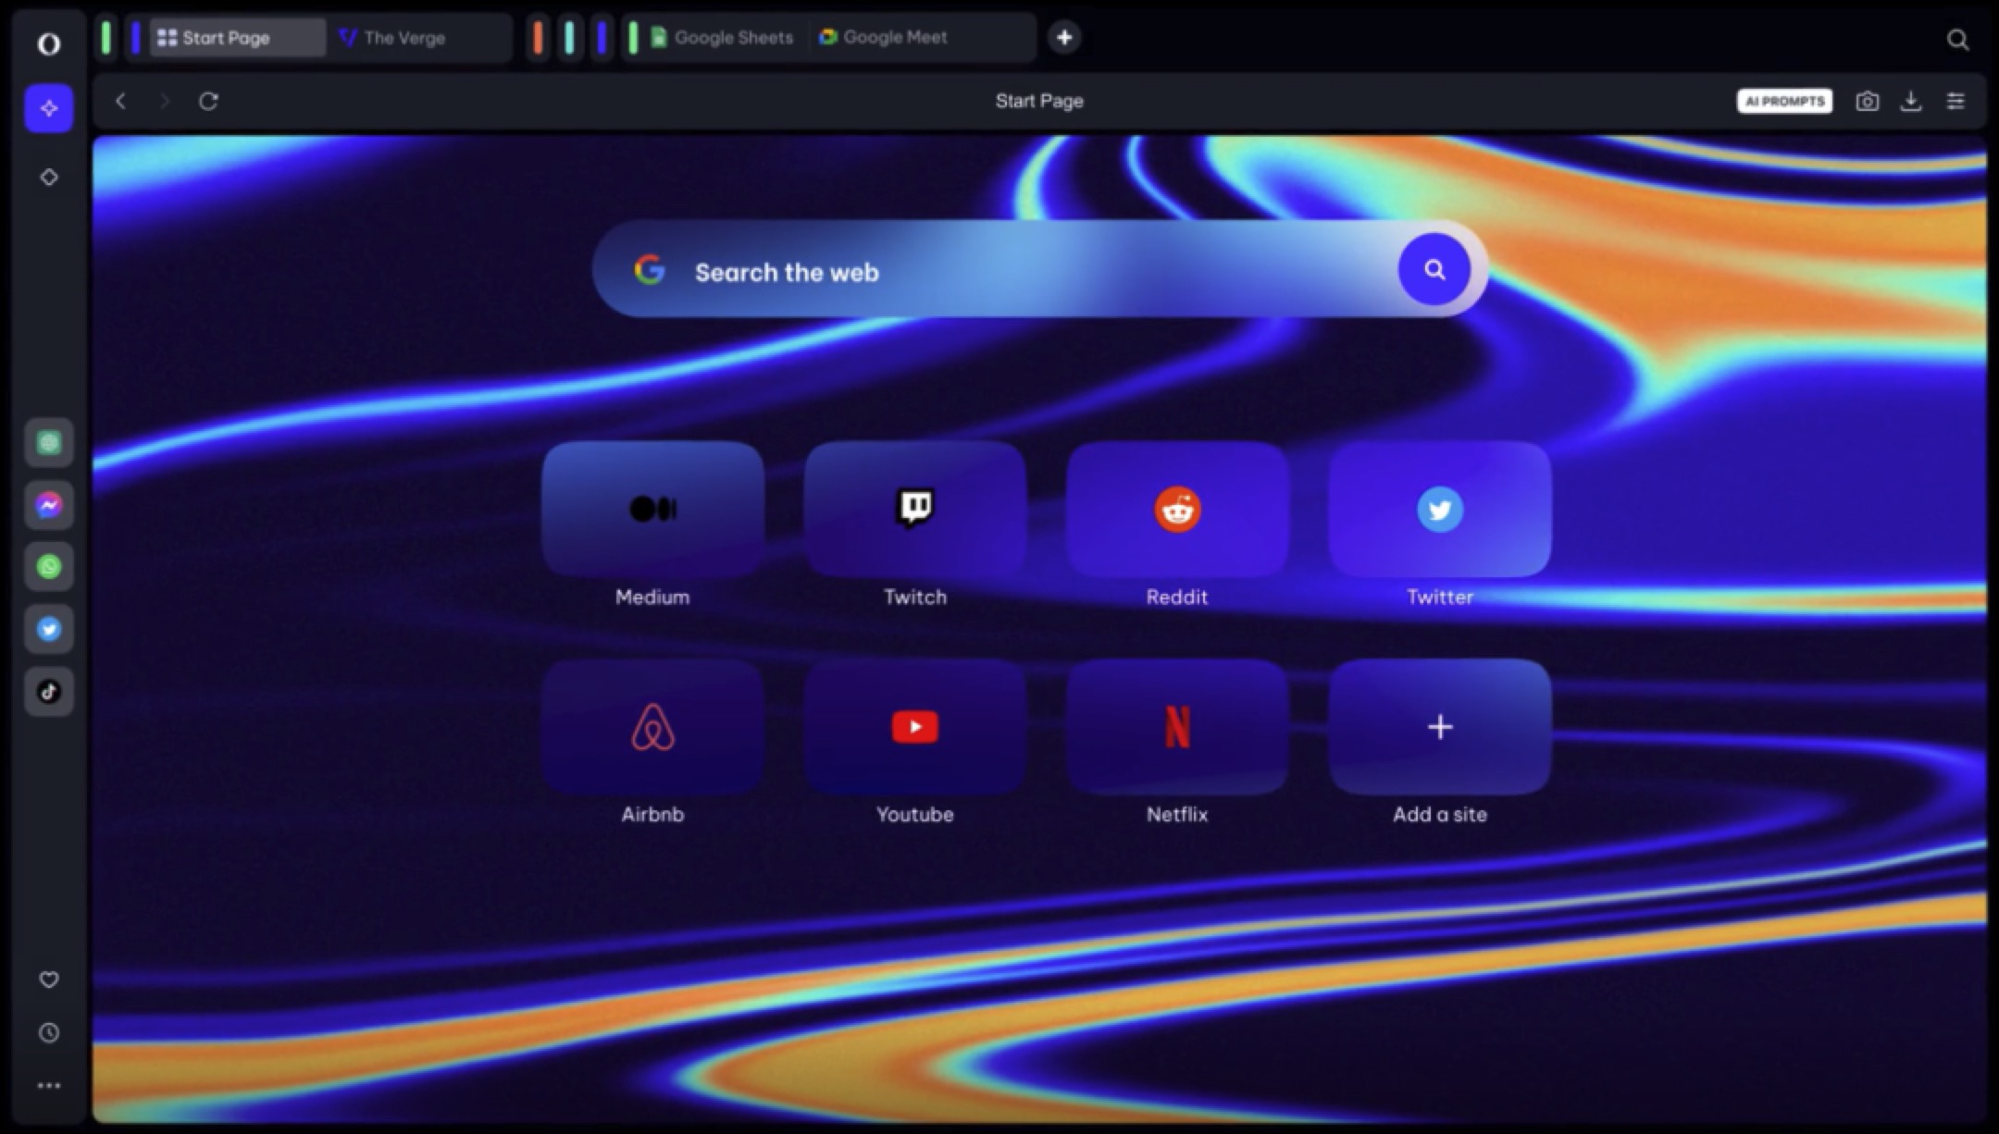
Task: Open history clock icon in sidebar
Action: [x=49, y=1033]
